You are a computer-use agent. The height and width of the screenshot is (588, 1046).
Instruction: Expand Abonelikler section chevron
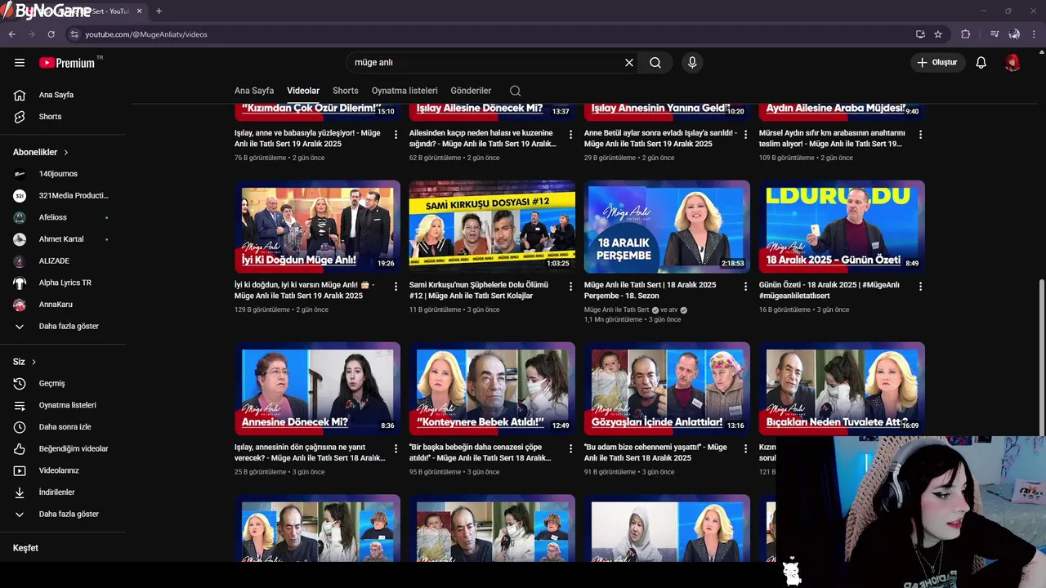coord(66,152)
